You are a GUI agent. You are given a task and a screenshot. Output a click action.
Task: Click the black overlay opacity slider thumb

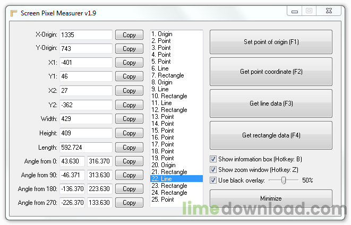284,180
